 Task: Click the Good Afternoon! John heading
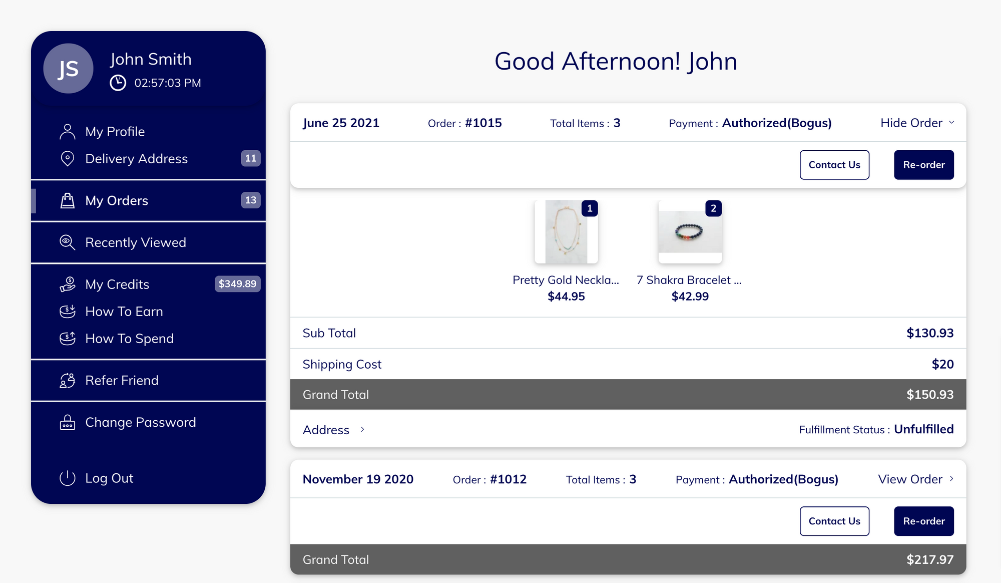pos(616,61)
